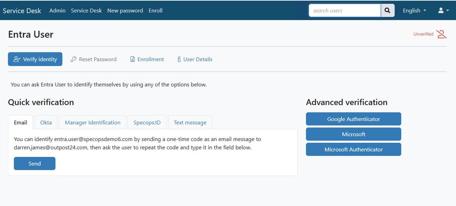Image resolution: width=456 pixels, height=206 pixels.
Task: Open the Enroll page from the top menu
Action: pyautogui.click(x=155, y=11)
